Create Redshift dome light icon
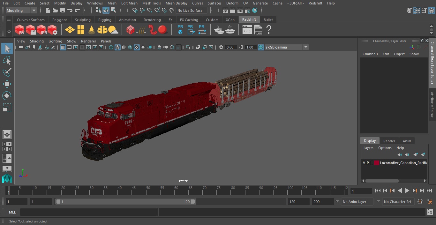This screenshot has width=436, height=225. [x=102, y=30]
